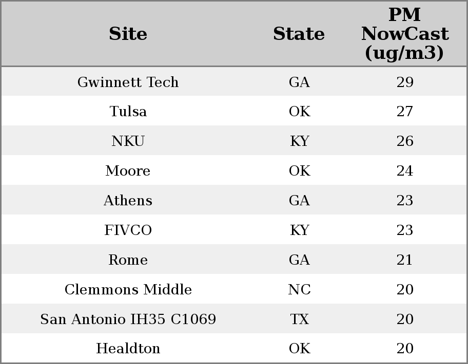Click the TX state cell
Screen dimensions: 468x364
pos(299,319)
